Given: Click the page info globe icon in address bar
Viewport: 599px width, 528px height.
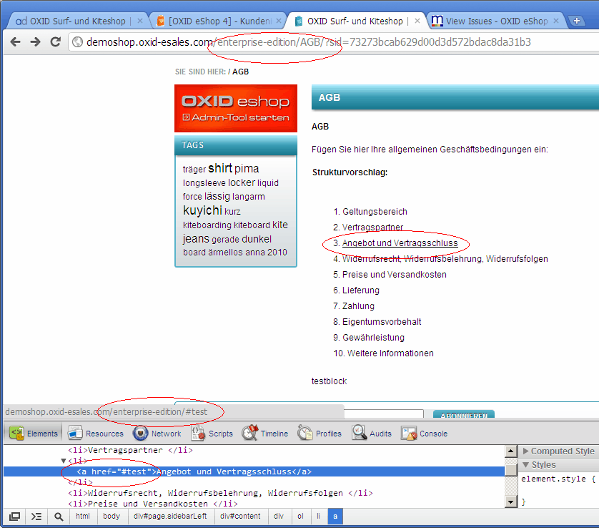Looking at the screenshot, I should [77, 41].
